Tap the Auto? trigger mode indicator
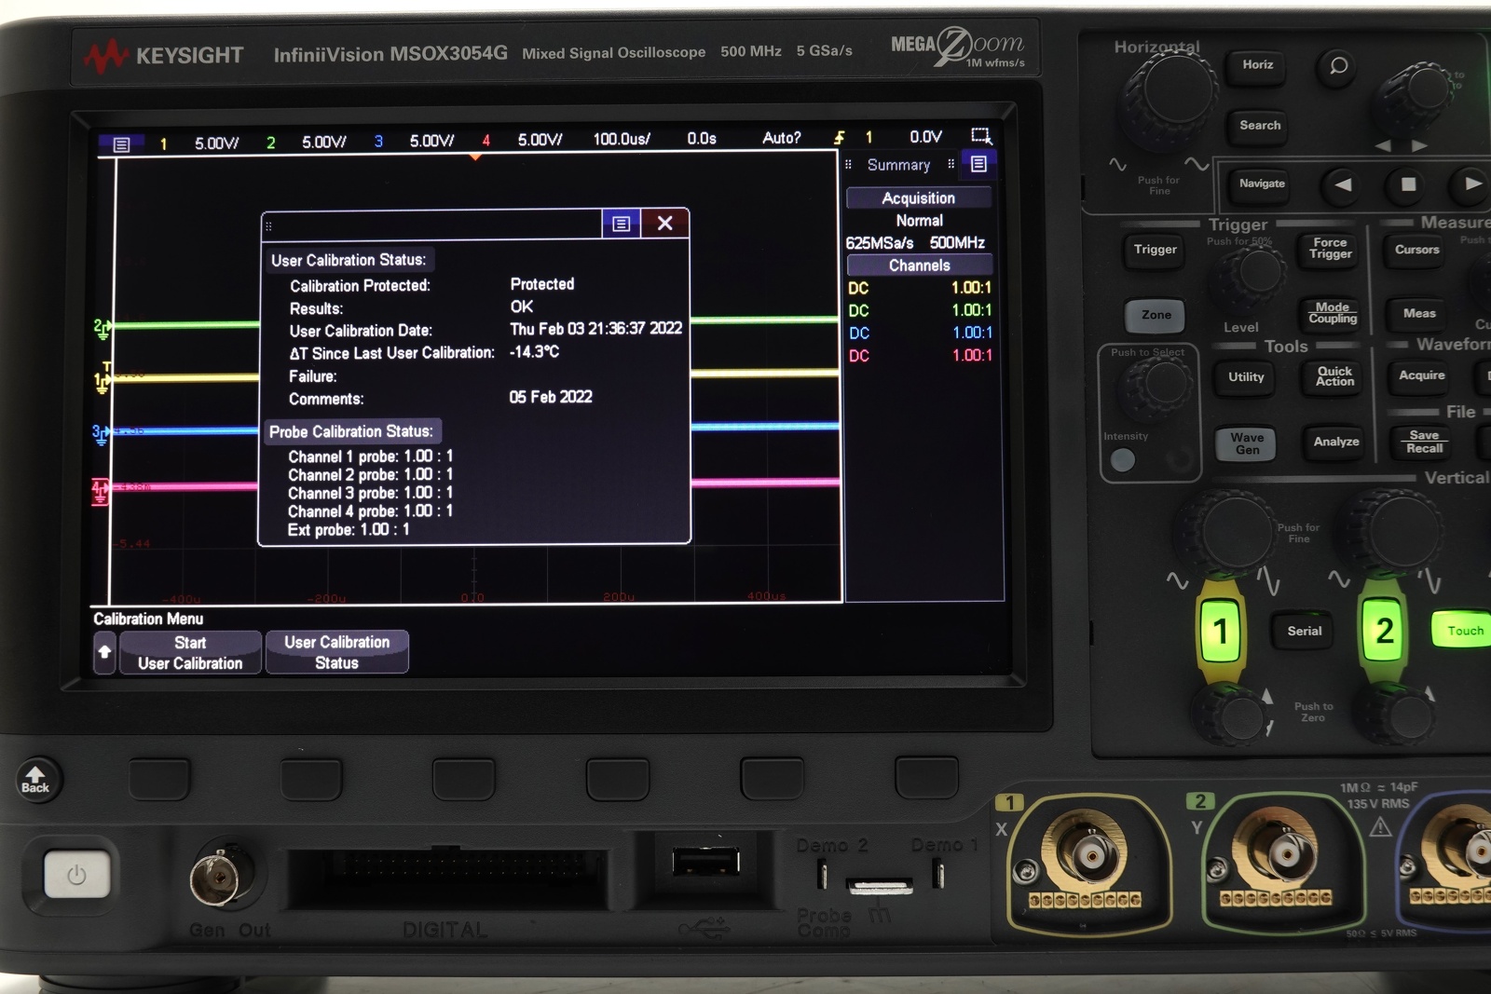This screenshot has width=1491, height=994. tap(781, 138)
